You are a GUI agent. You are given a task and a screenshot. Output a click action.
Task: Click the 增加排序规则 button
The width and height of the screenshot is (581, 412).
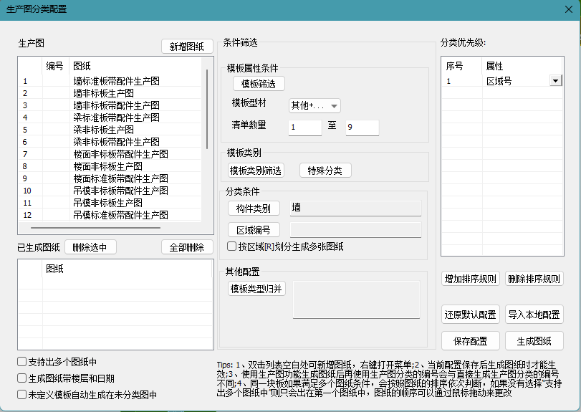click(471, 279)
